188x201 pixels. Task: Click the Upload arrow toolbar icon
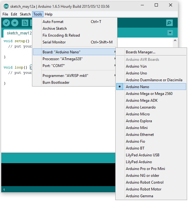[x=15, y=23]
